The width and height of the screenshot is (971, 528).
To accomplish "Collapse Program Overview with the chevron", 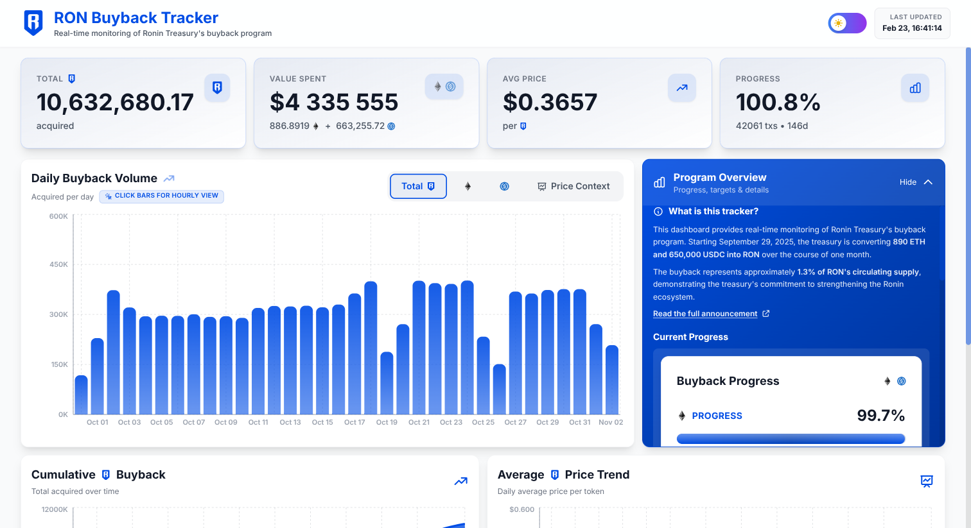I will [928, 182].
